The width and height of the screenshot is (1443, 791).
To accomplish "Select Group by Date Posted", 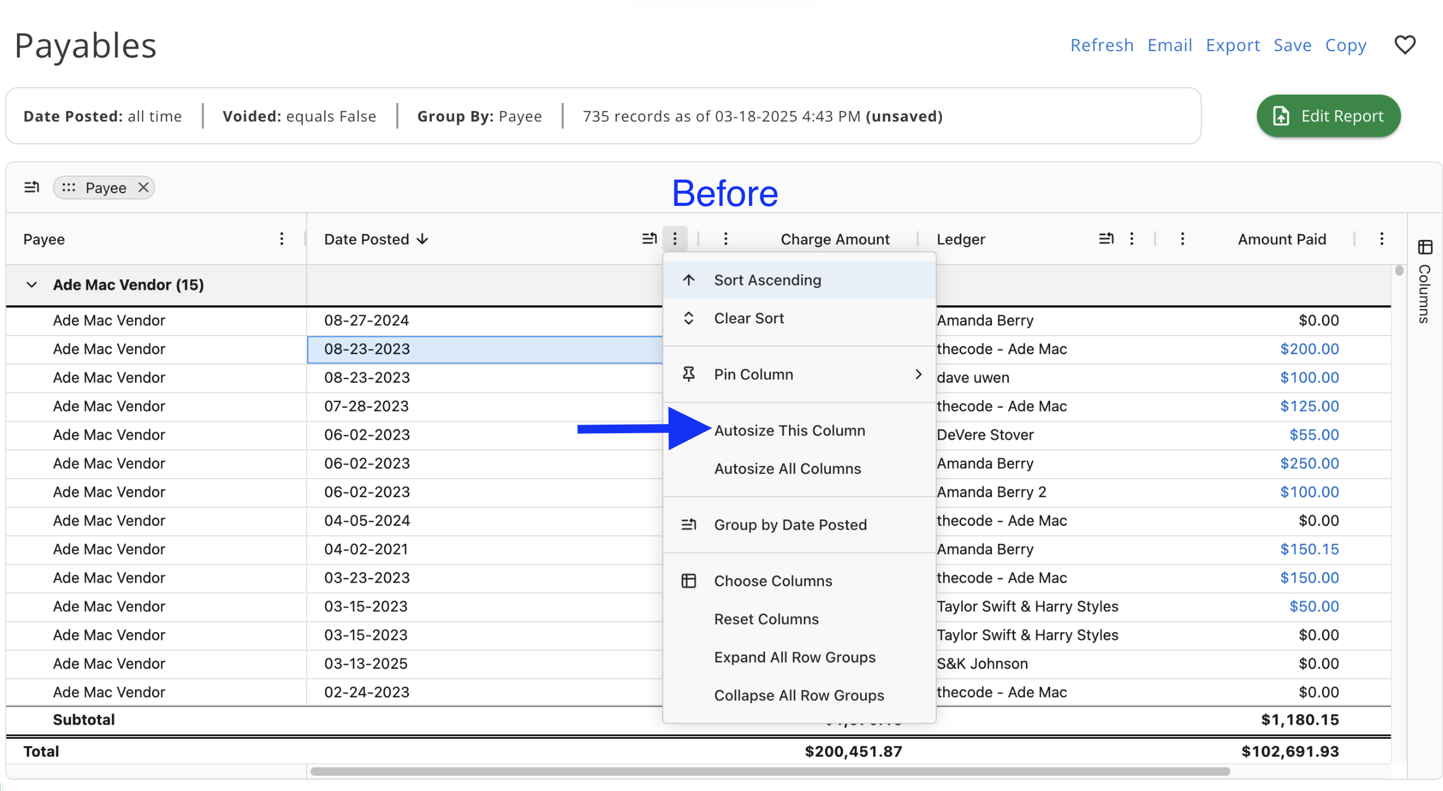I will (x=790, y=525).
